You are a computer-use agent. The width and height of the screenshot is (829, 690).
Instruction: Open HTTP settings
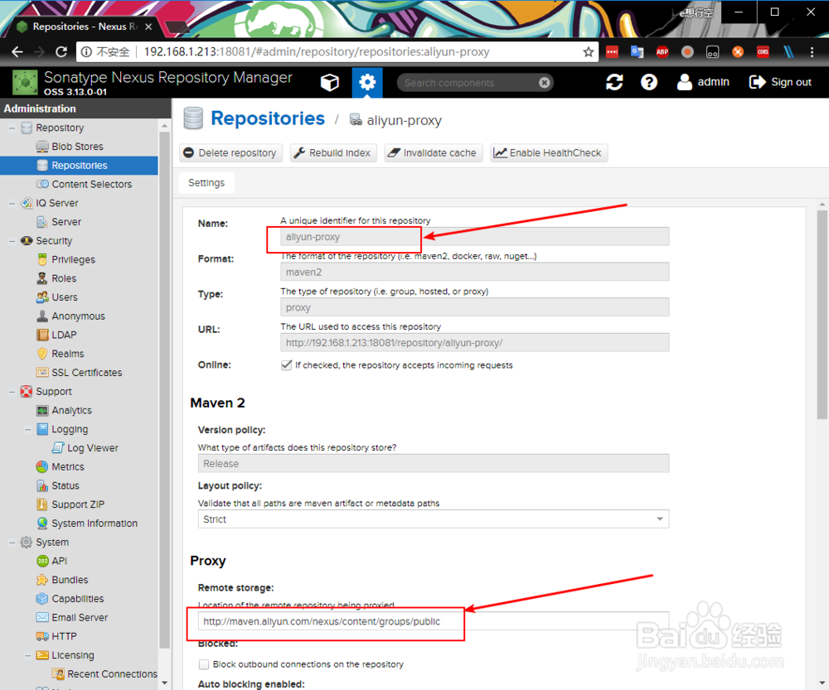64,637
